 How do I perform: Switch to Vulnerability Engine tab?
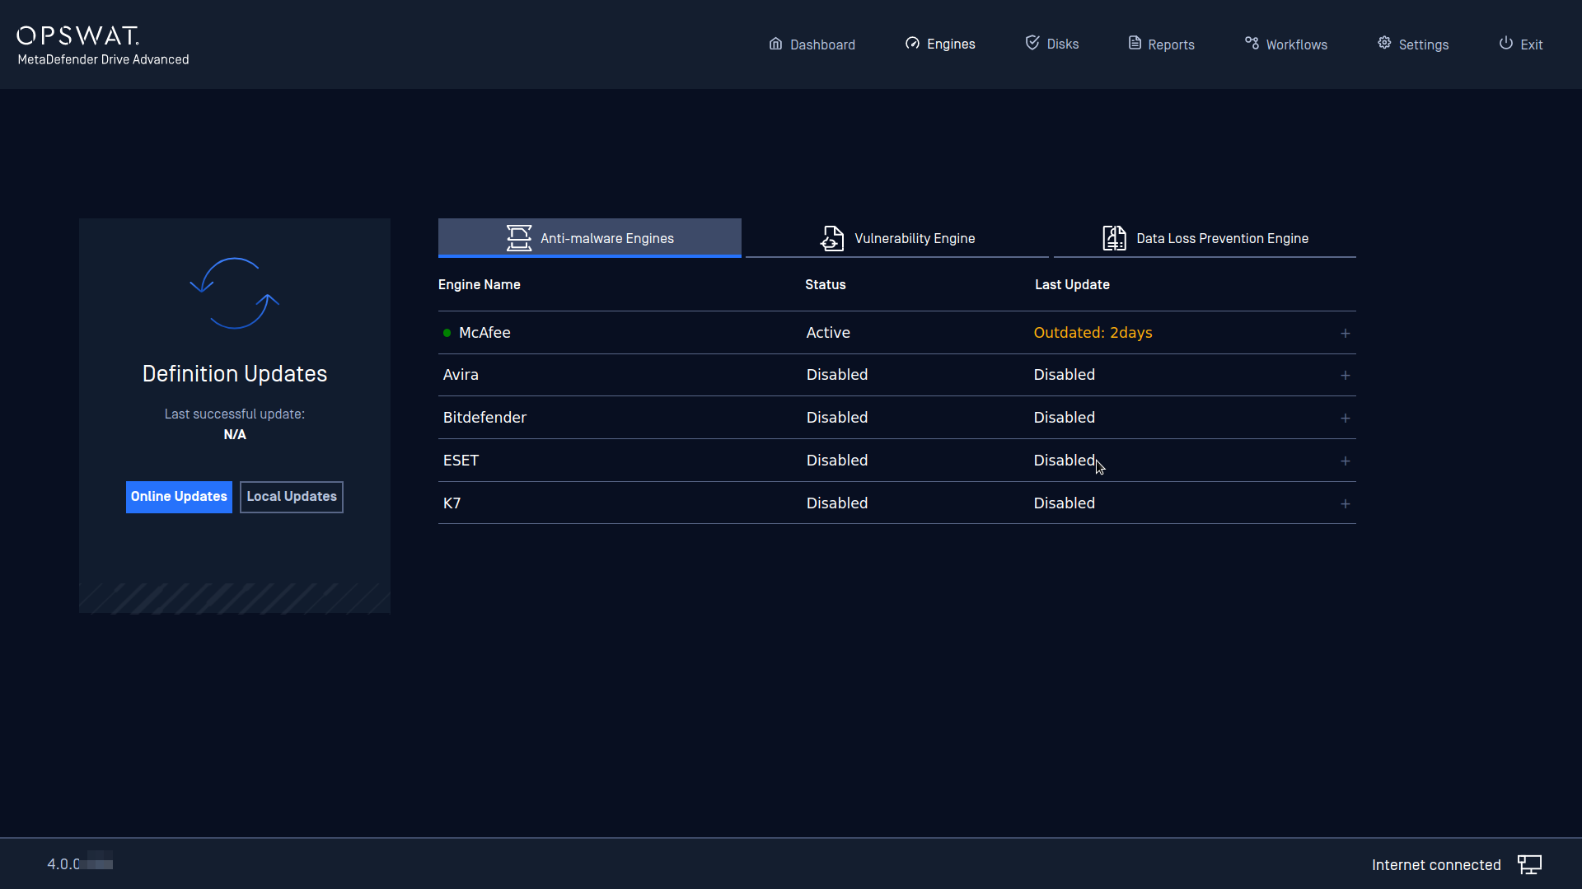point(897,237)
